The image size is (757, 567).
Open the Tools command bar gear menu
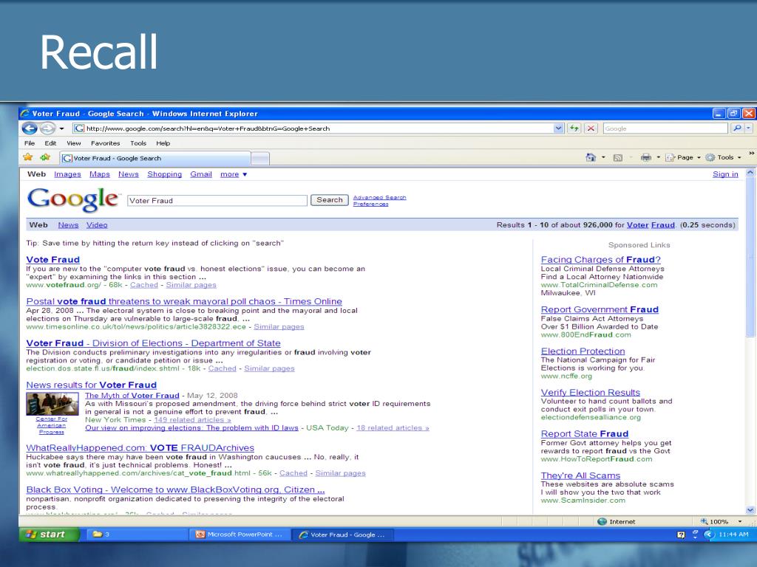click(723, 157)
